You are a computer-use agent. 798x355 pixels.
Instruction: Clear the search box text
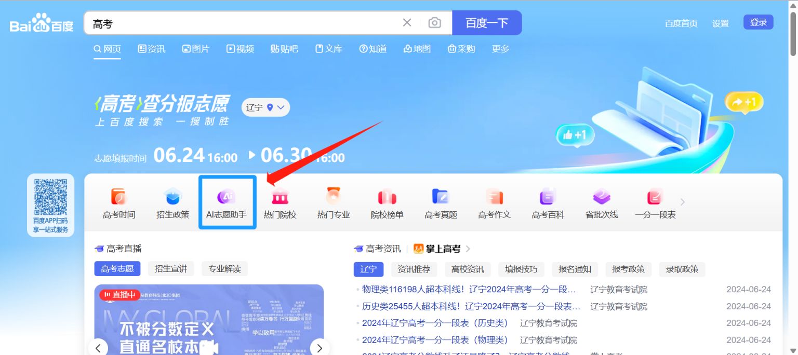407,23
